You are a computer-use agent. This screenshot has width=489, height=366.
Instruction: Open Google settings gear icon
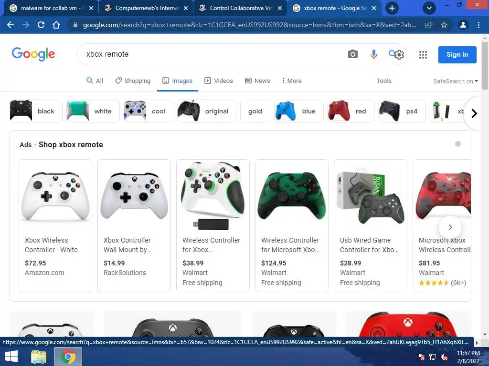(x=399, y=55)
